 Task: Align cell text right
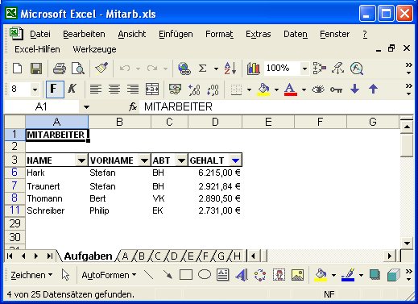(x=133, y=90)
